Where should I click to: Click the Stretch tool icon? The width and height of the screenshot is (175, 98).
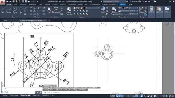(31, 14)
